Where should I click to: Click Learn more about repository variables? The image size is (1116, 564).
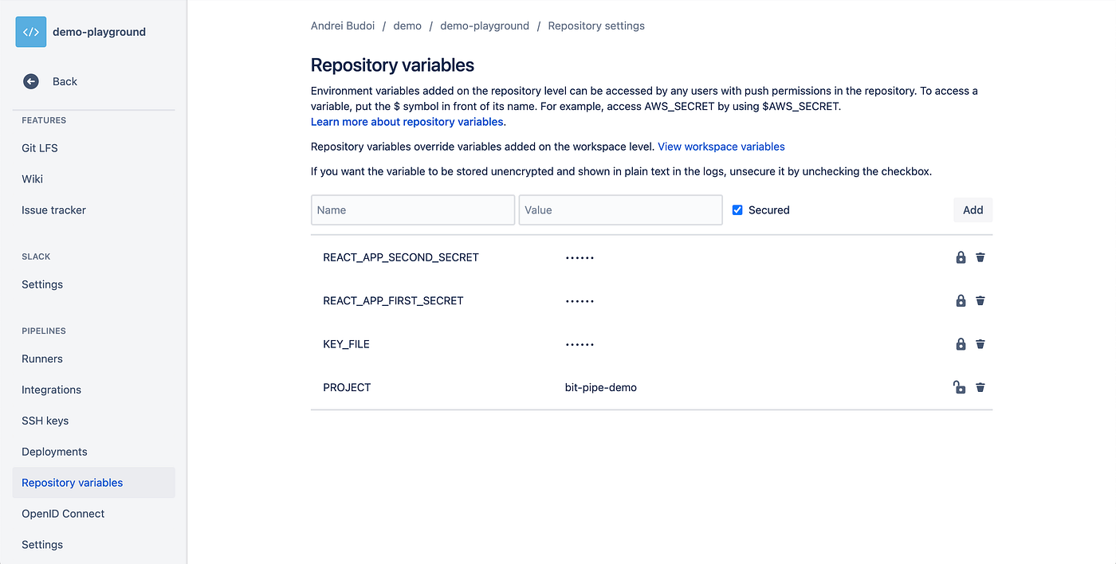pos(407,121)
